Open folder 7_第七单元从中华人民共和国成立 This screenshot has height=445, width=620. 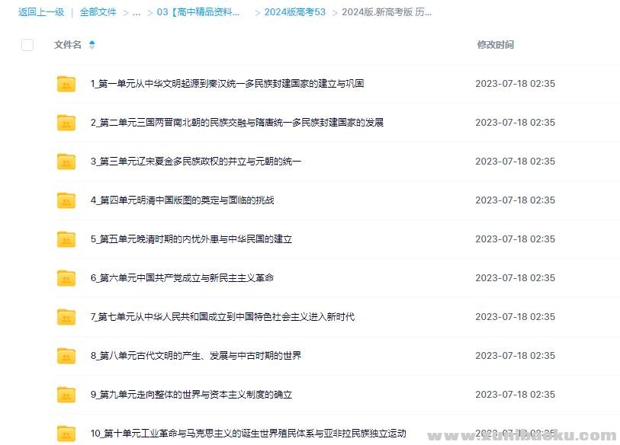coord(222,317)
